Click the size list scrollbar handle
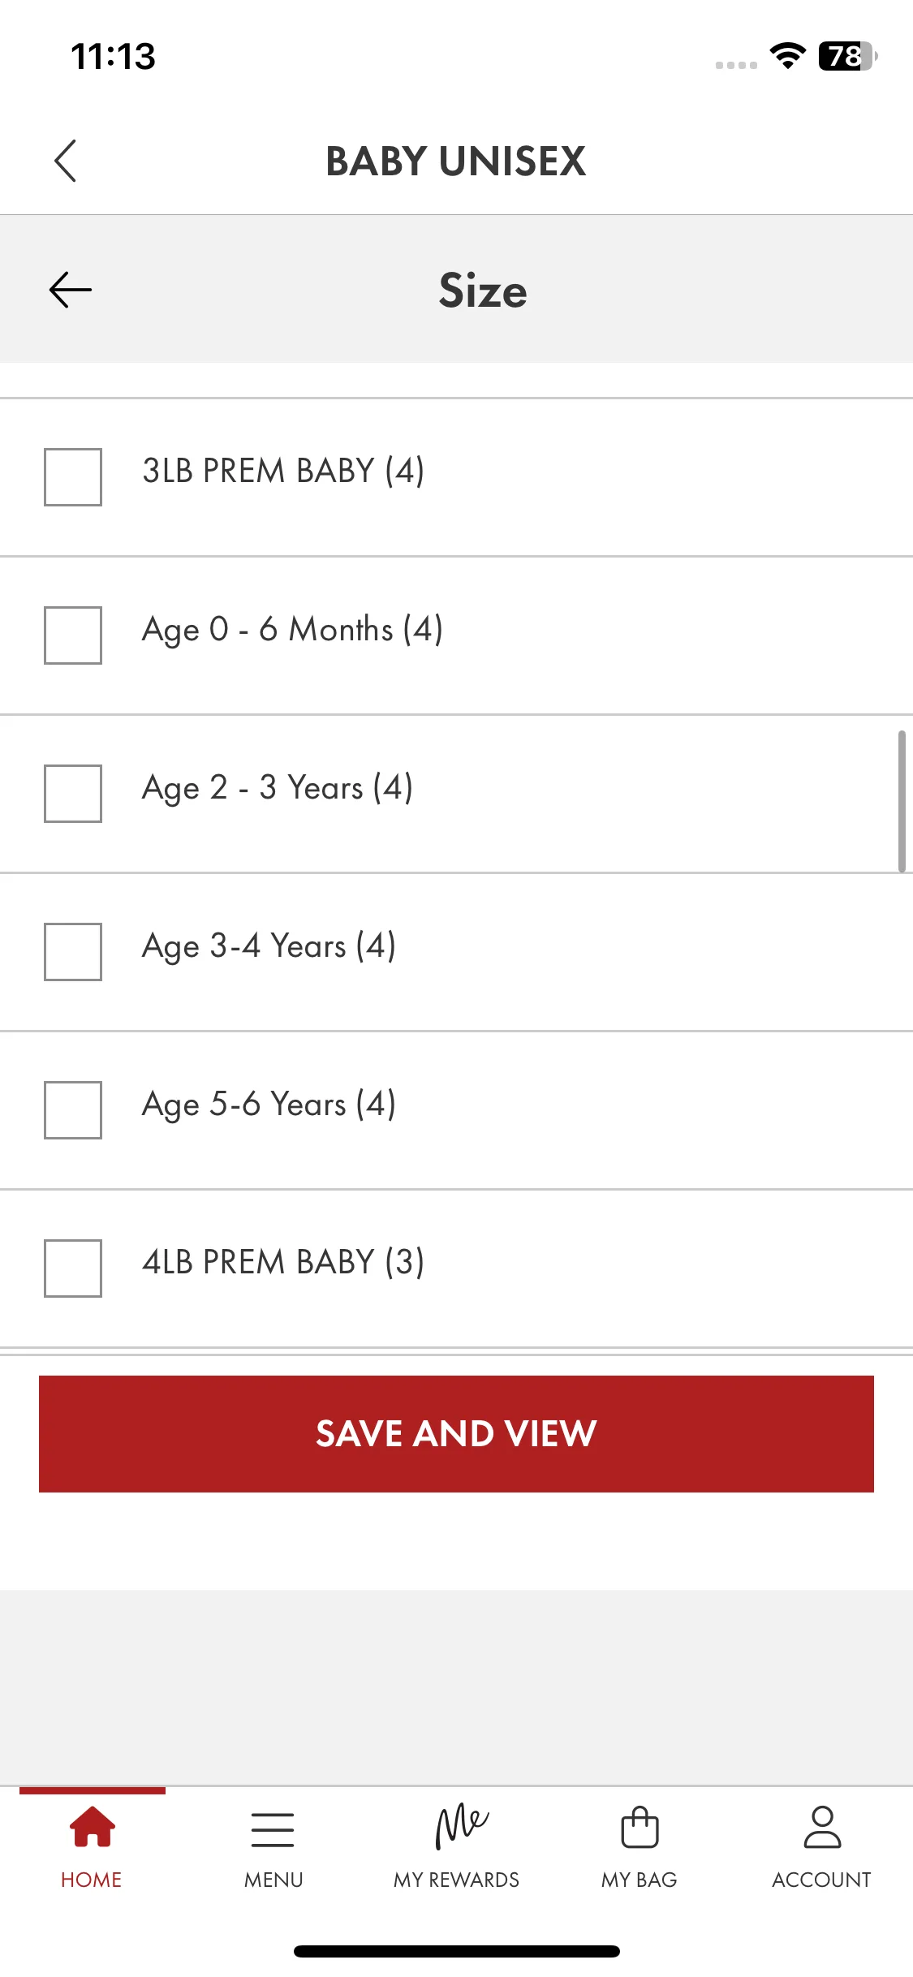The width and height of the screenshot is (913, 1977). 902,802
